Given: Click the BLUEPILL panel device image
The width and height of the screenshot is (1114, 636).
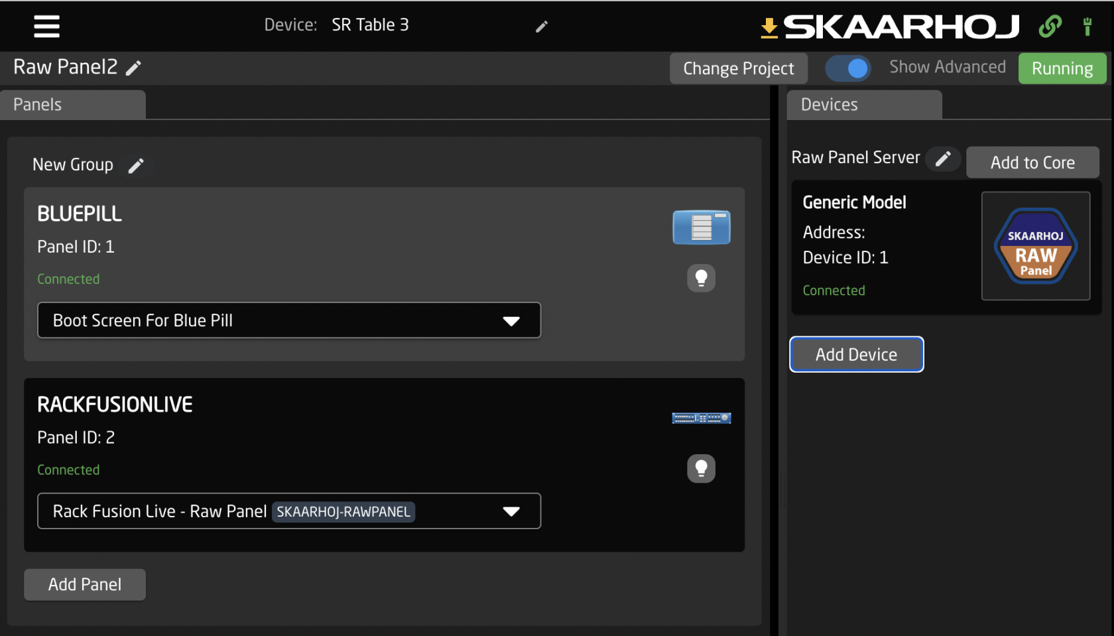Looking at the screenshot, I should 702,227.
